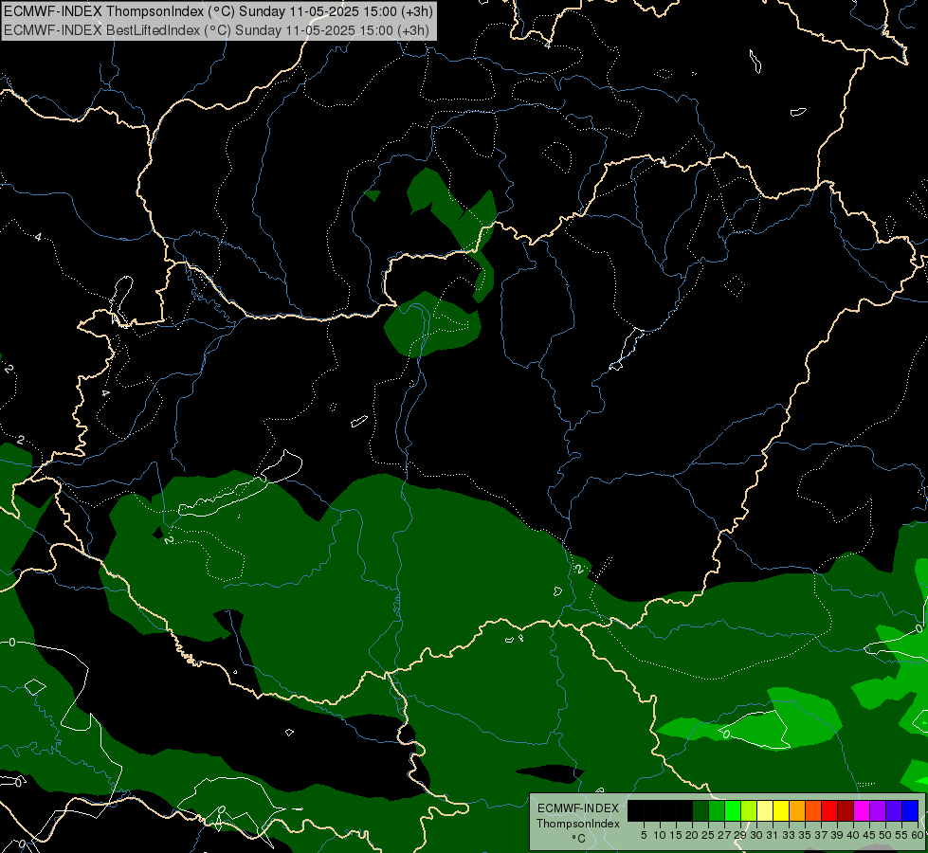Image resolution: width=928 pixels, height=853 pixels.
Task: Click the legend 'ECMWF-INDEX' label
Action: tap(578, 808)
